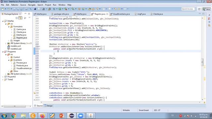212x119 pixels.
Task: Click the New file toolbar icon
Action: pos(3,9)
